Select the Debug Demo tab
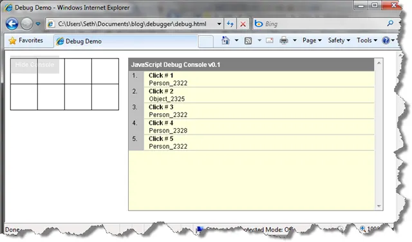412x242 pixels. tap(126, 41)
